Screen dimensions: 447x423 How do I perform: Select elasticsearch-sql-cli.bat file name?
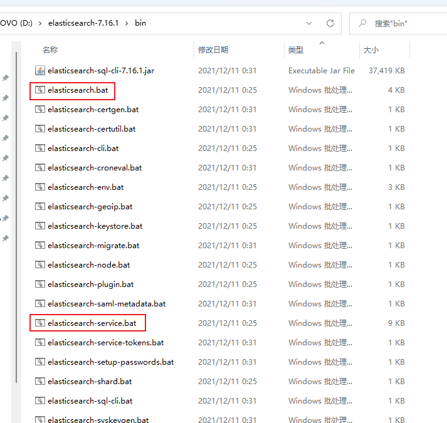click(x=90, y=401)
